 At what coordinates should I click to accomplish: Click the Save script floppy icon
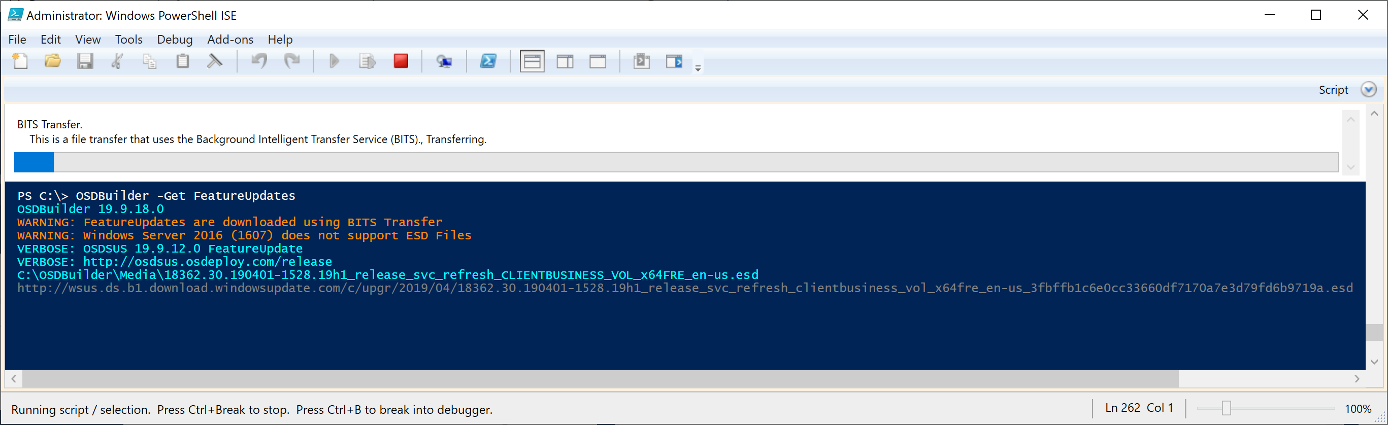(x=85, y=61)
